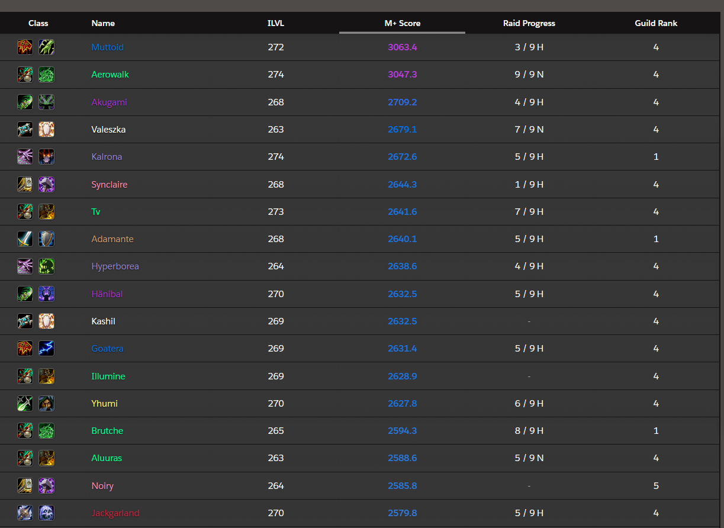Click the spec icon in Valeszka's row
This screenshot has width=724, height=528.
(x=47, y=130)
